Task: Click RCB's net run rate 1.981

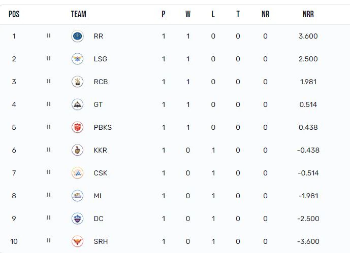Action: tap(308, 82)
